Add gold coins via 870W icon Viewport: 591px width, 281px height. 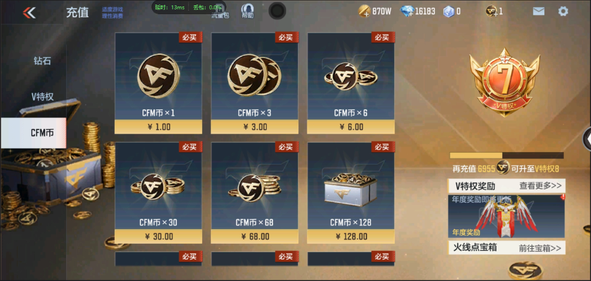[365, 11]
